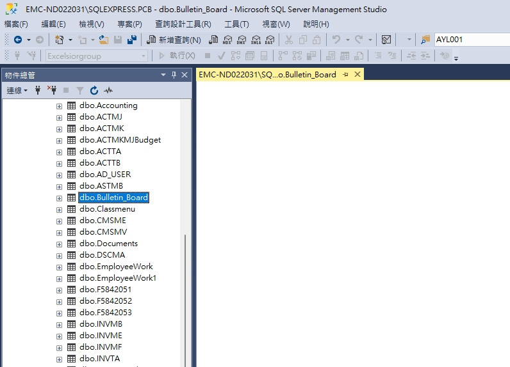510x367 pixels.
Task: Expand the dbo.INVTA table node
Action: coord(59,359)
